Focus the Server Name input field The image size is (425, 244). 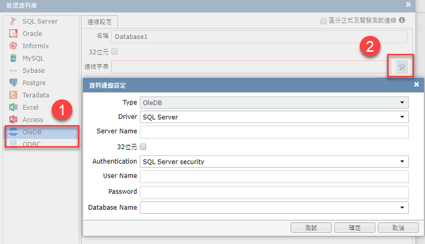coord(274,132)
